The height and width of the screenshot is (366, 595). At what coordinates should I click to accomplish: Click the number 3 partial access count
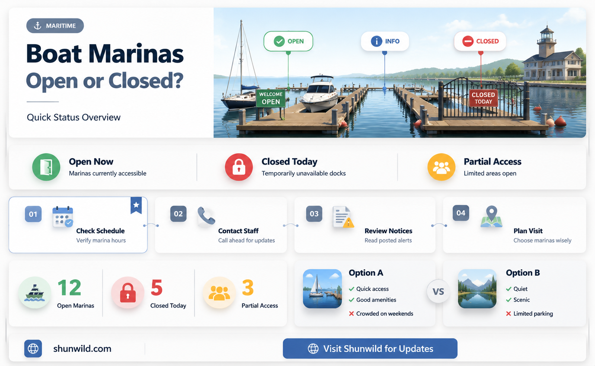click(x=248, y=288)
